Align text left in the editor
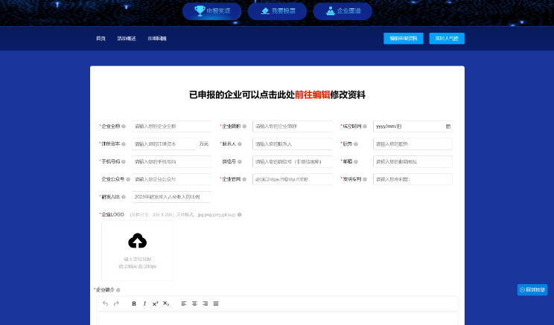Viewport: 554px width, 325px height. click(183, 303)
